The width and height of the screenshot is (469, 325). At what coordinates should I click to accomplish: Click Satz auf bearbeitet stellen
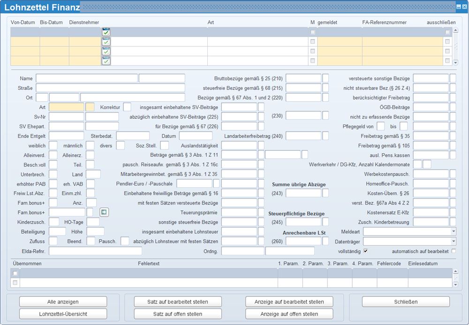pos(177,302)
